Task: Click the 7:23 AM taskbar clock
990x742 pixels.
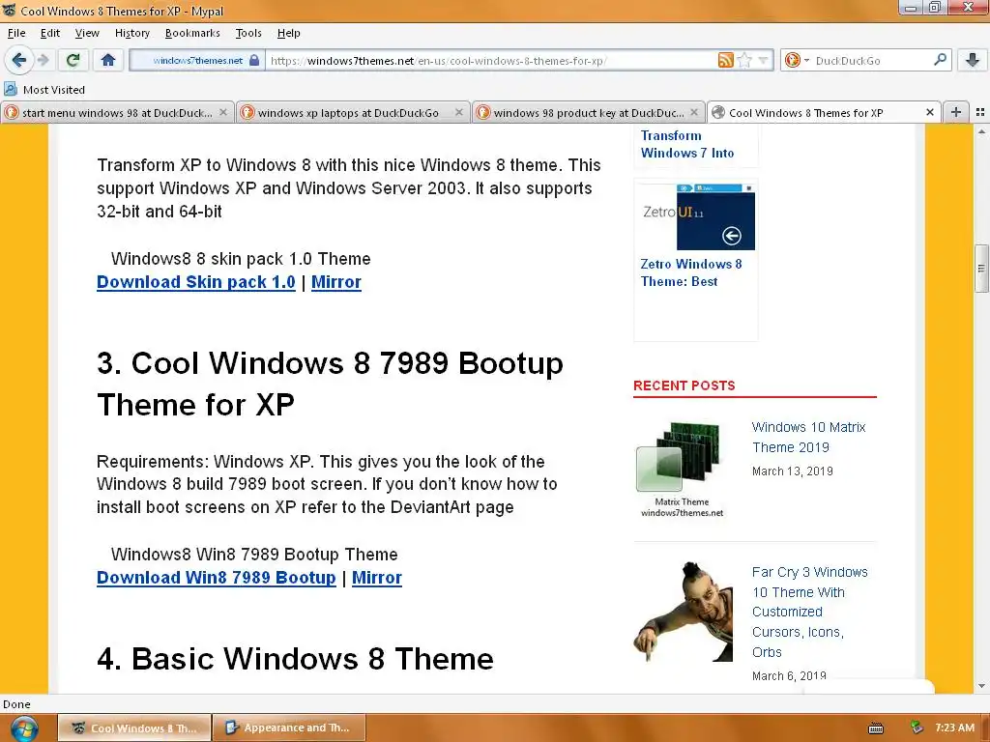Action: pos(954,728)
